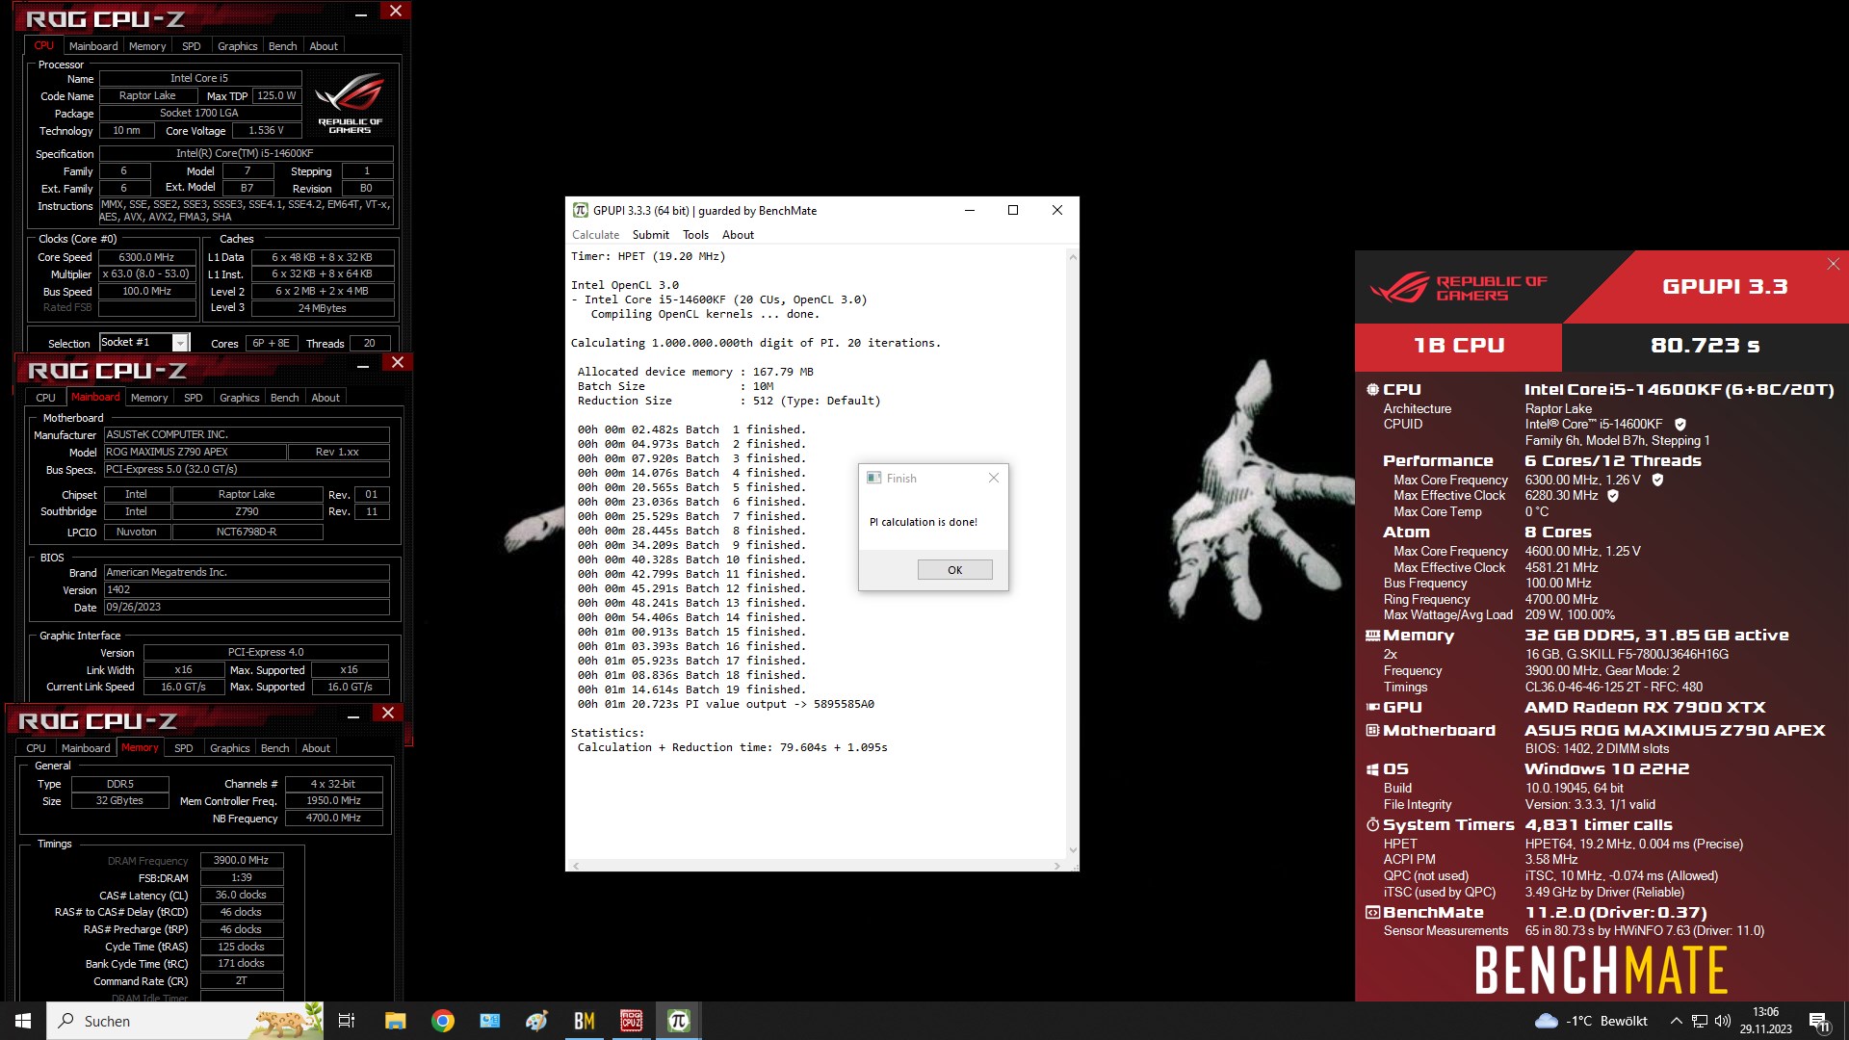Open network status tray icon

1700,1021
